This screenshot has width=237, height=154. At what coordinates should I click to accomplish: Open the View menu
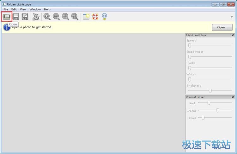(x=23, y=9)
